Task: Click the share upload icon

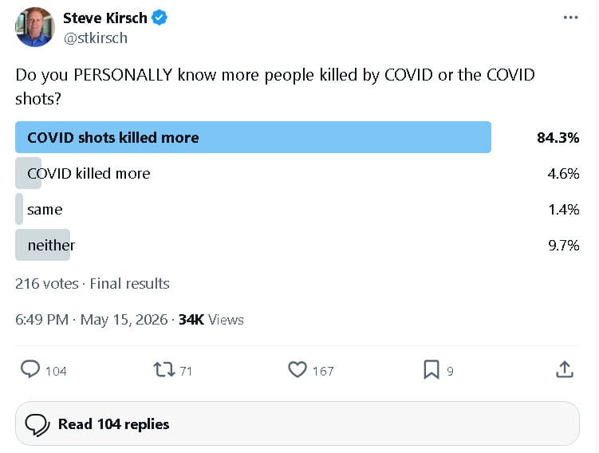Action: point(565,369)
